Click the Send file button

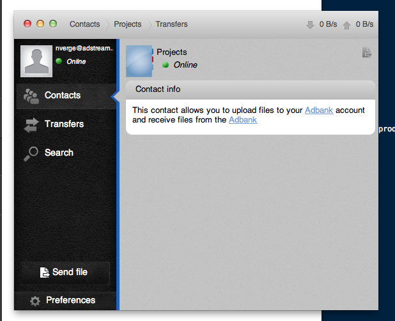(x=65, y=272)
